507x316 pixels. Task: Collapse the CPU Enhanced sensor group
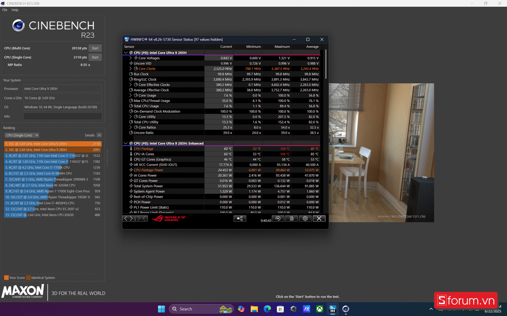(125, 143)
